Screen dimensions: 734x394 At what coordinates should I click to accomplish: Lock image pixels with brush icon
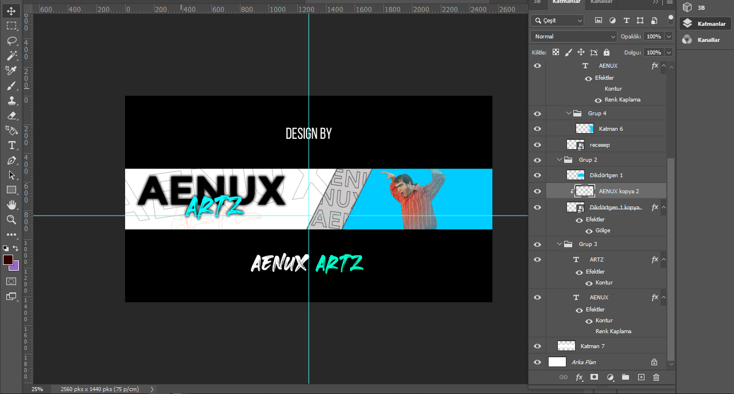(x=568, y=52)
